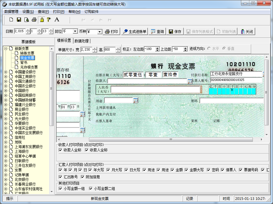Viewport: 273px width, 204px height.
Task: Click the 生成进账单 button
Action: point(135,32)
